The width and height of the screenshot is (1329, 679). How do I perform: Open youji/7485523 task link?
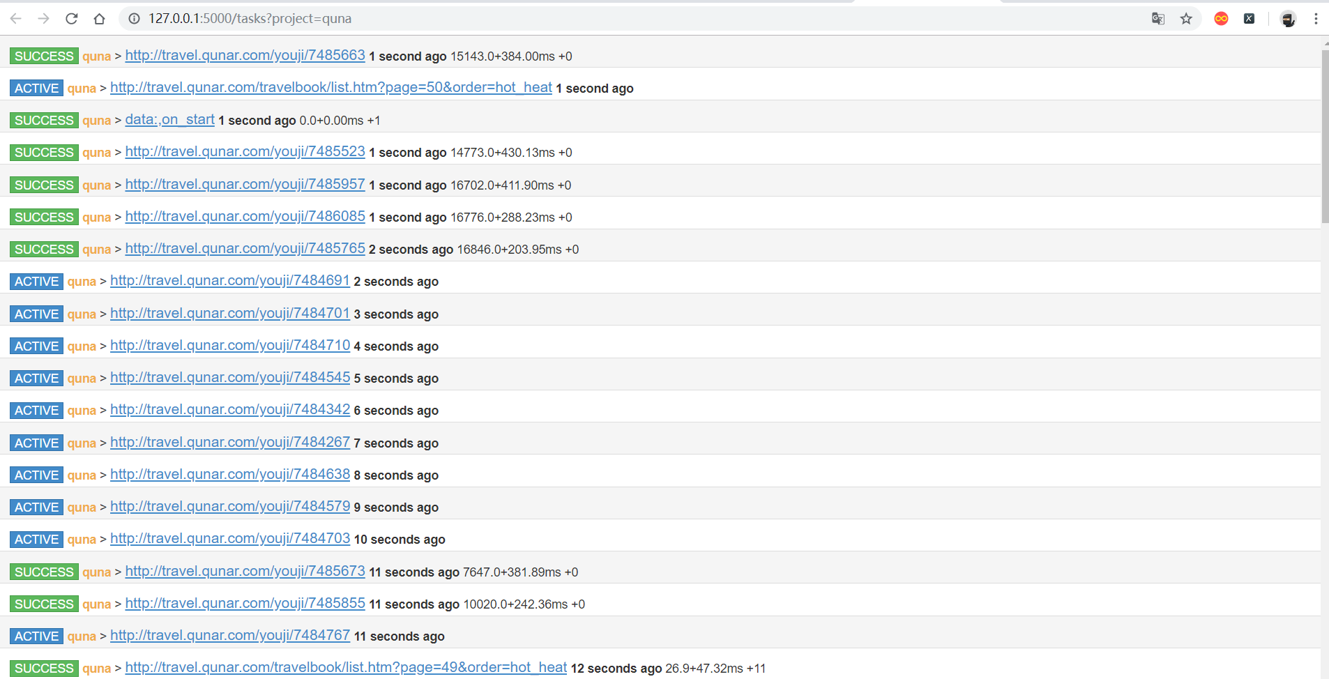[245, 151]
